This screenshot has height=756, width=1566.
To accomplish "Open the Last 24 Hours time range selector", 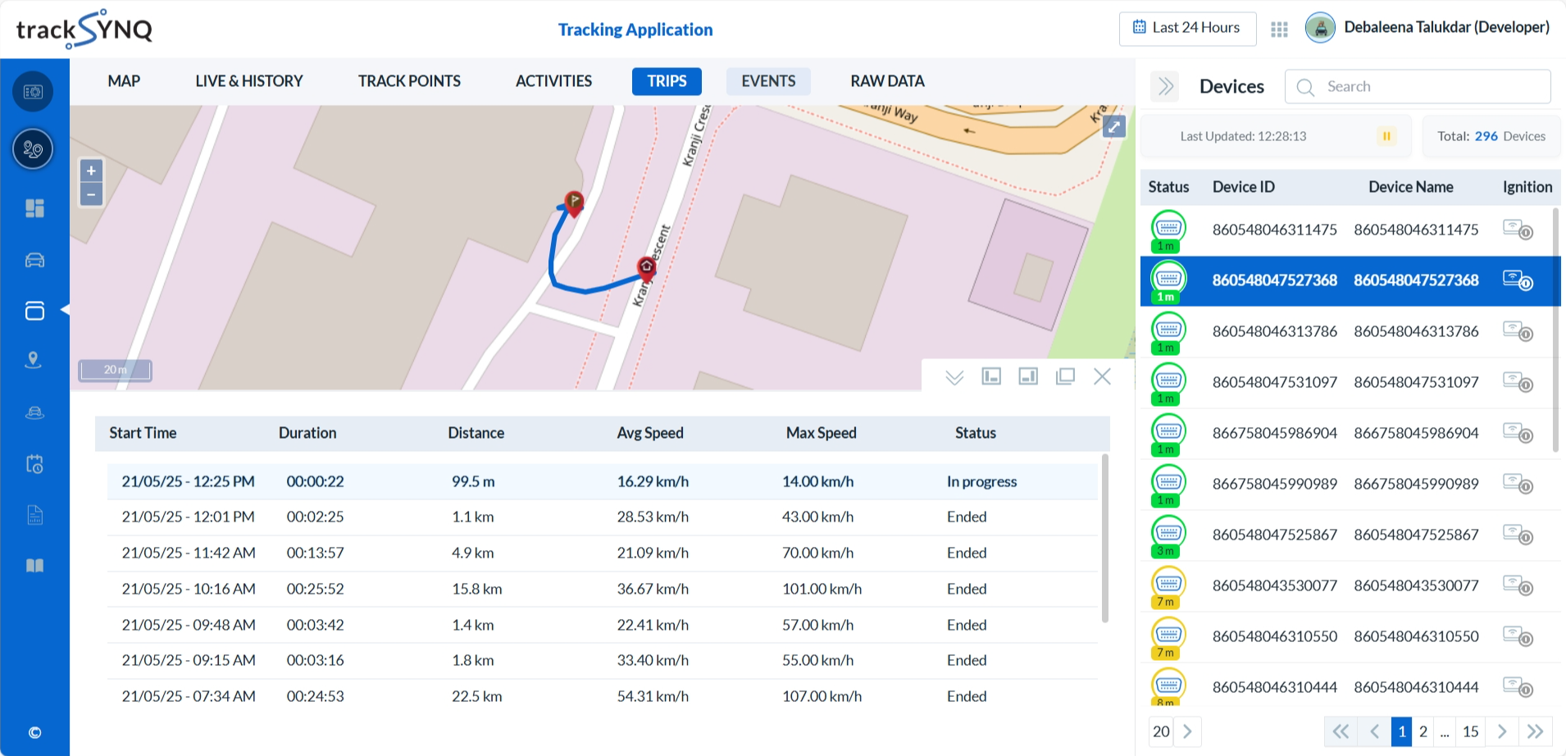I will pos(1187,28).
